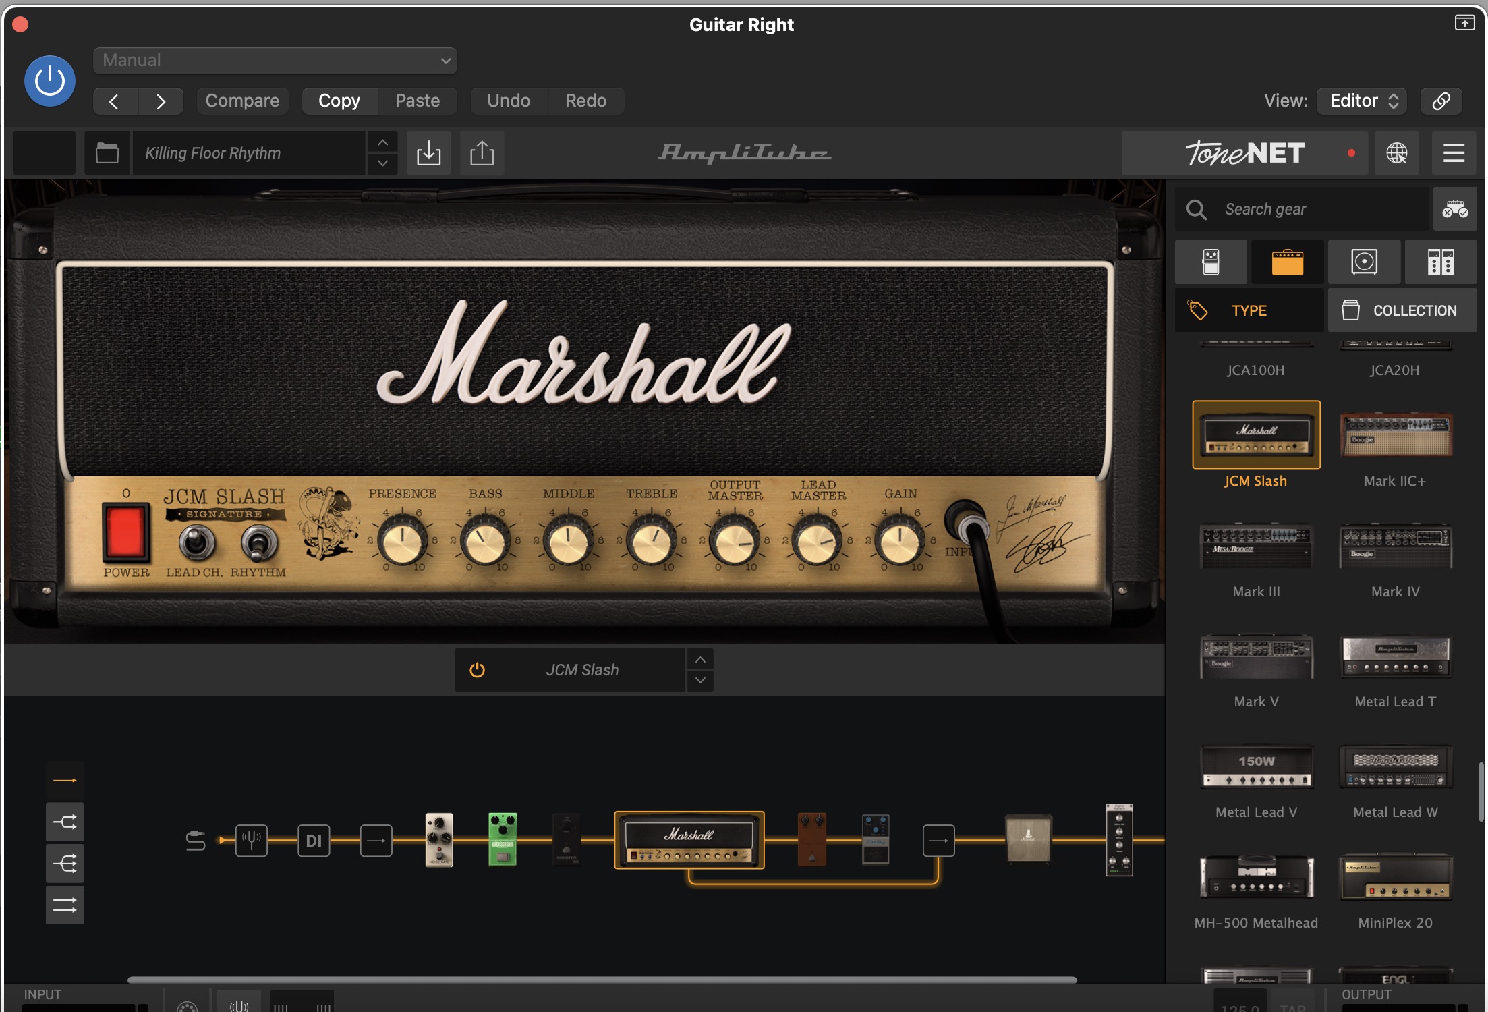Image resolution: width=1488 pixels, height=1012 pixels.
Task: Select the green overdrive pedal in chain
Action: coord(503,839)
